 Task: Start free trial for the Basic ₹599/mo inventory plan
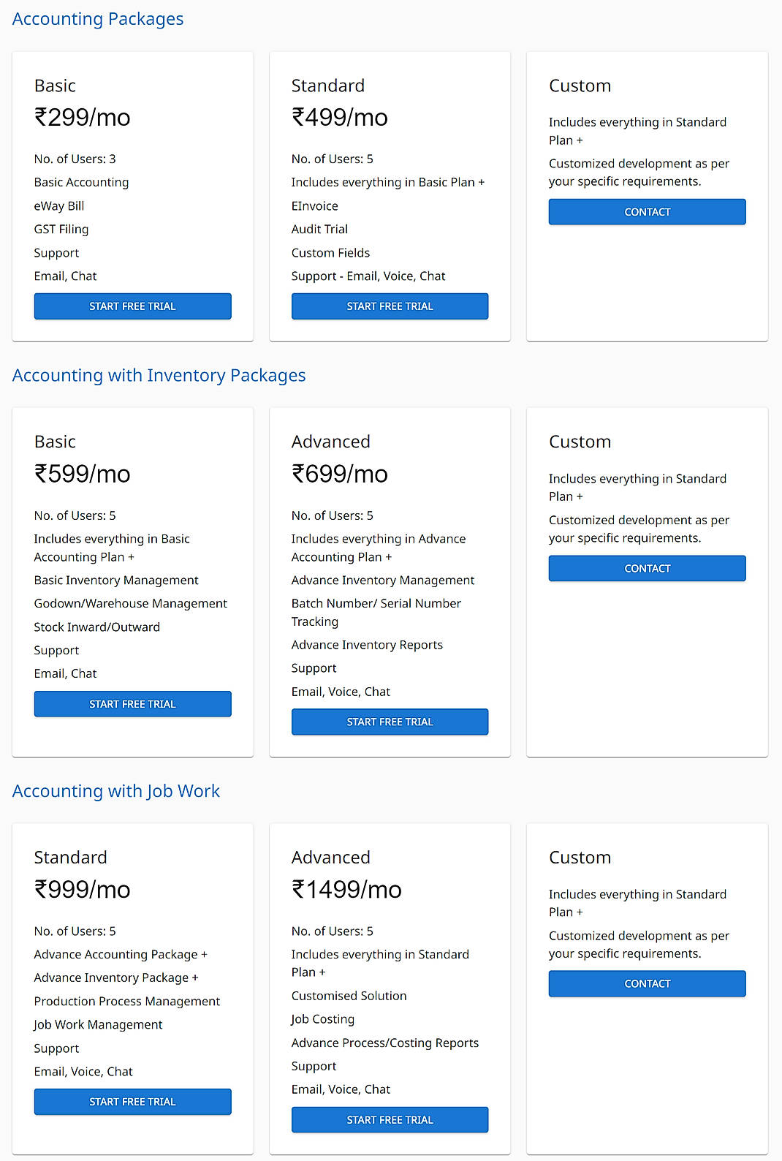click(x=132, y=703)
